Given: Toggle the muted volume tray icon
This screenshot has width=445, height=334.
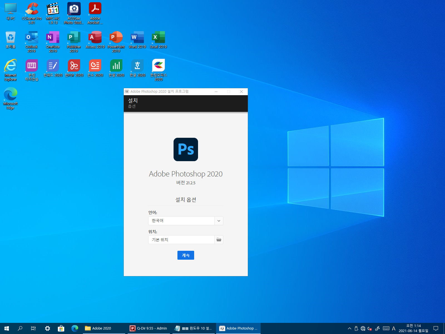Looking at the screenshot, I should pos(370,328).
